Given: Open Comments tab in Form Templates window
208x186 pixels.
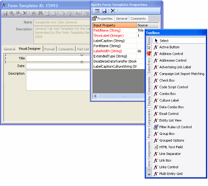Looking at the screenshot, I should point(66,49).
